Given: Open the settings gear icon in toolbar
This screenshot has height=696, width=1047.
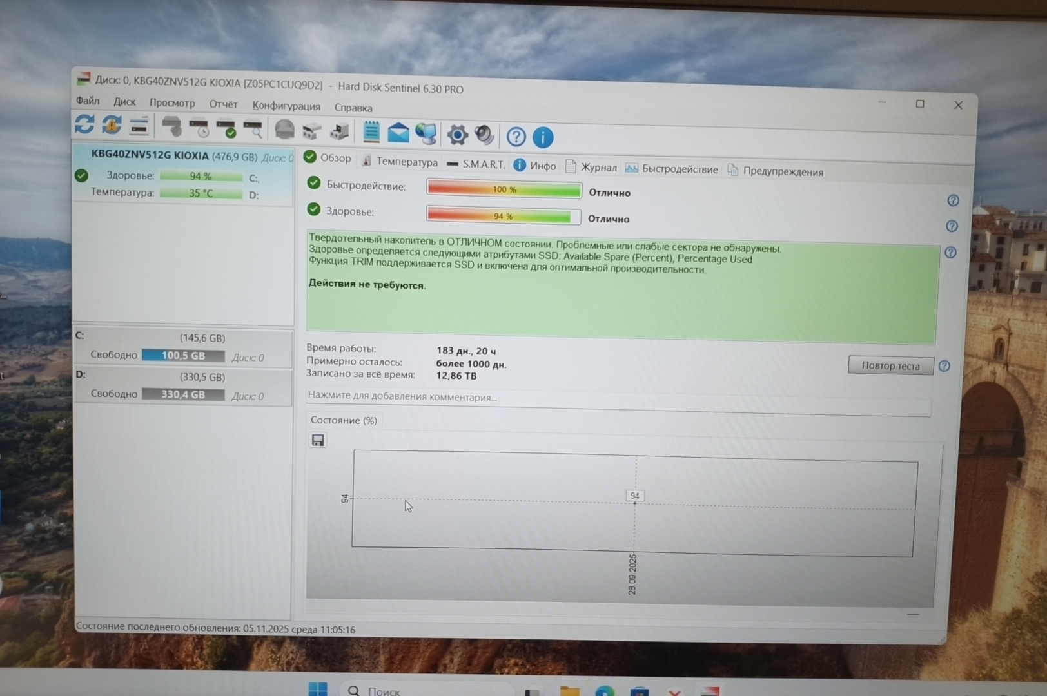Looking at the screenshot, I should (457, 135).
